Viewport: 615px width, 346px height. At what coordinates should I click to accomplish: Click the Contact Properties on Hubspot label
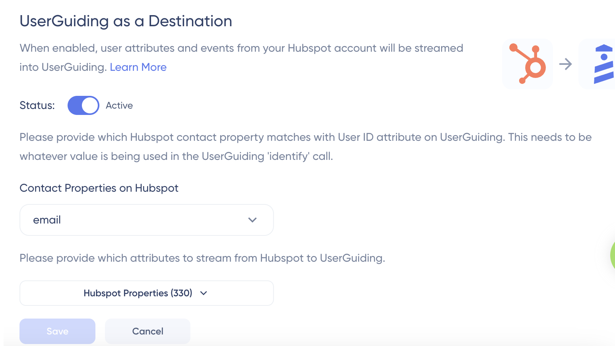click(99, 188)
